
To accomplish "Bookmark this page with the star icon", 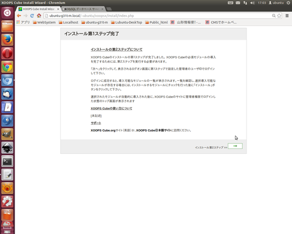I will coord(279,16).
